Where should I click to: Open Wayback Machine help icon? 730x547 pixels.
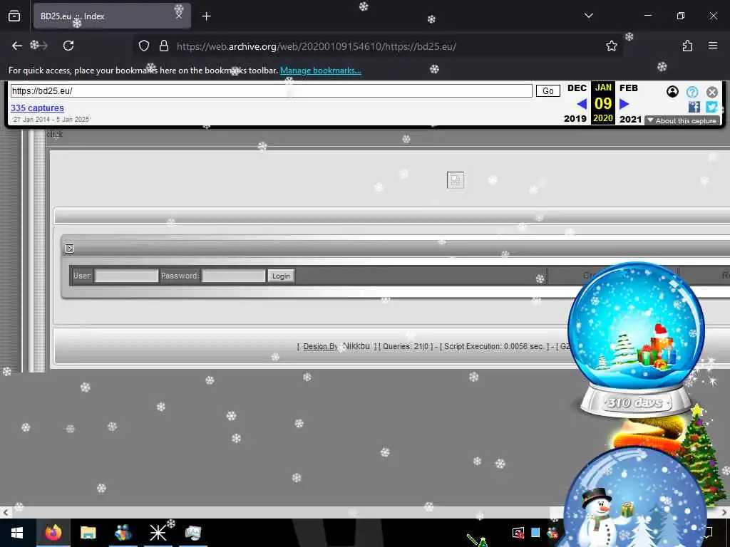click(x=692, y=92)
